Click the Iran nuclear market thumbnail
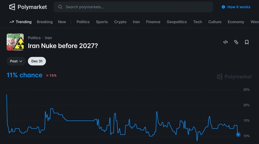The width and height of the screenshot is (259, 144). click(x=15, y=42)
